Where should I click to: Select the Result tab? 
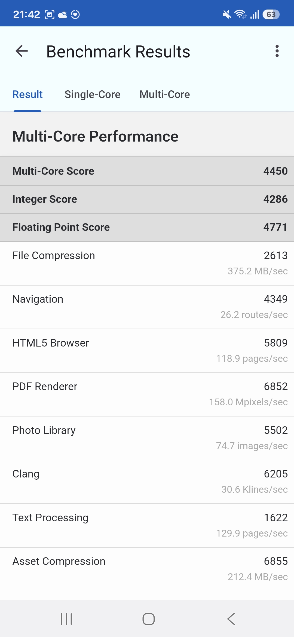click(x=27, y=94)
